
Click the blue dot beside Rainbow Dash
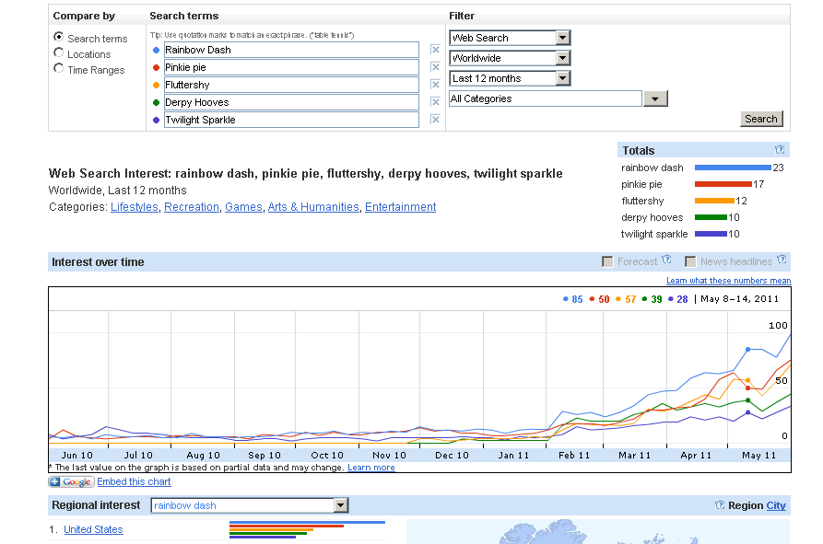(156, 51)
